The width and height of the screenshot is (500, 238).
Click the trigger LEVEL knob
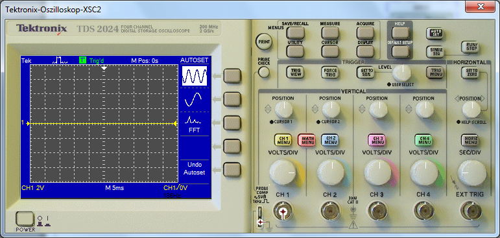point(402,73)
